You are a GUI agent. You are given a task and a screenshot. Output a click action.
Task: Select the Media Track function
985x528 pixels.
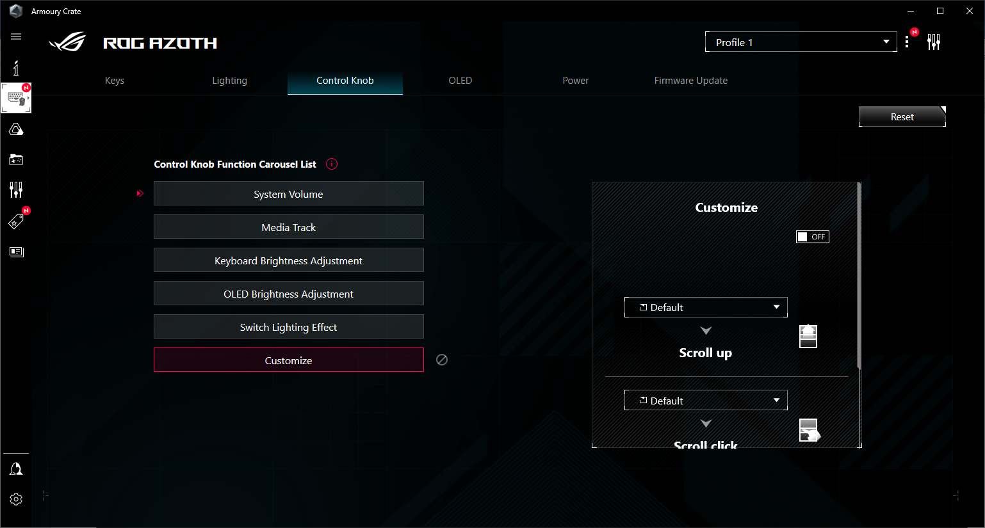pyautogui.click(x=289, y=227)
